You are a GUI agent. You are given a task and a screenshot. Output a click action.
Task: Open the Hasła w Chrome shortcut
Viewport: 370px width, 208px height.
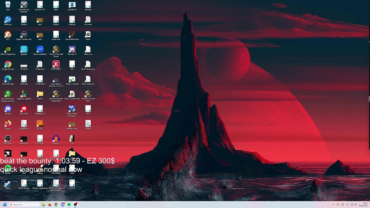72,80
